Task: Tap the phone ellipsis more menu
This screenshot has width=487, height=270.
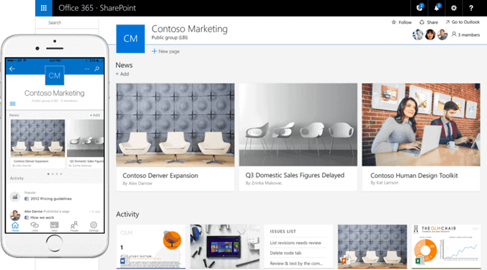Action: [x=87, y=69]
